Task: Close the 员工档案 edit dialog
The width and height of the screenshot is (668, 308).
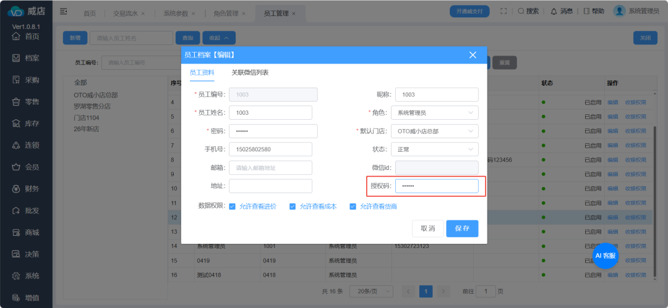Action: click(x=473, y=55)
